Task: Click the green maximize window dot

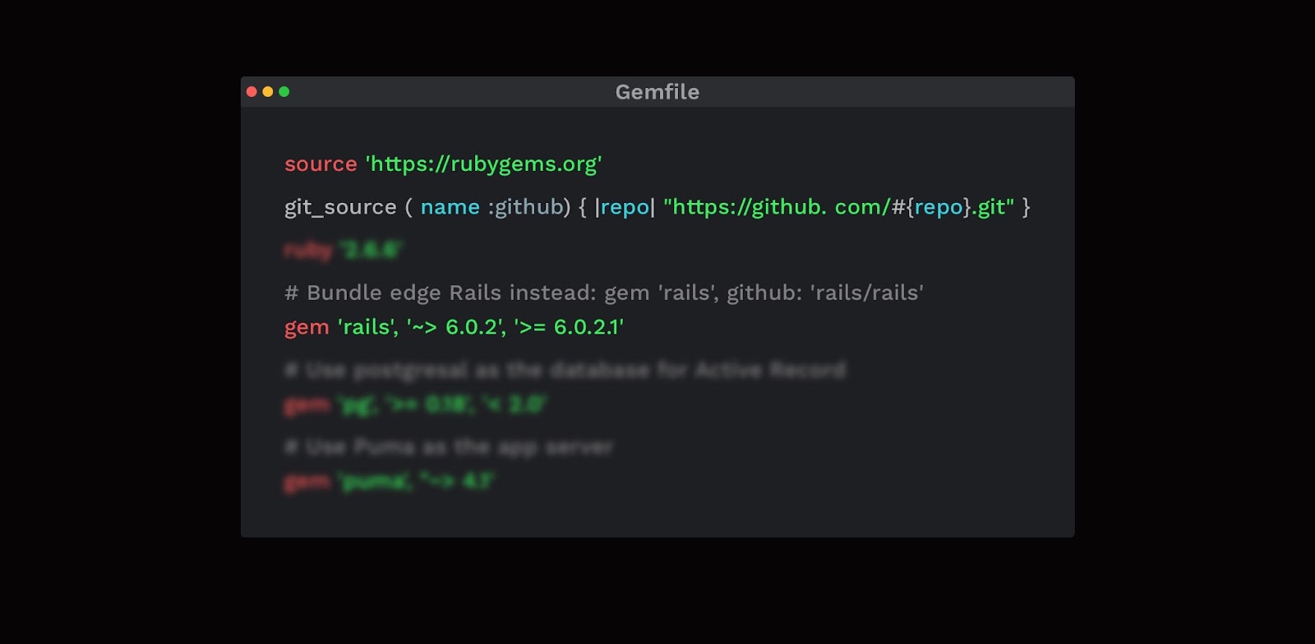Action: point(284,91)
